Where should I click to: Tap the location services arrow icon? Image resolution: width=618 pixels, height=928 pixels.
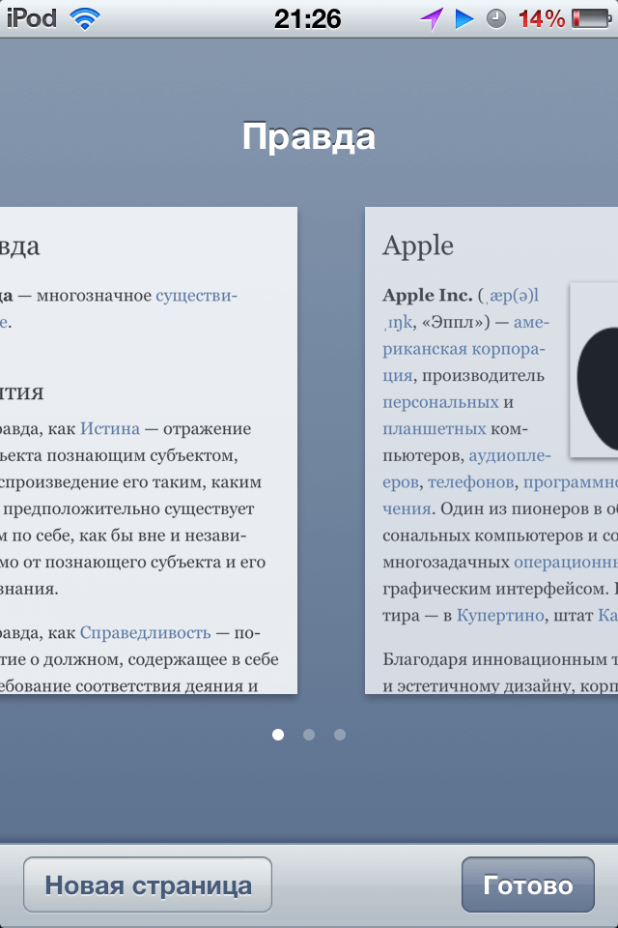click(431, 19)
